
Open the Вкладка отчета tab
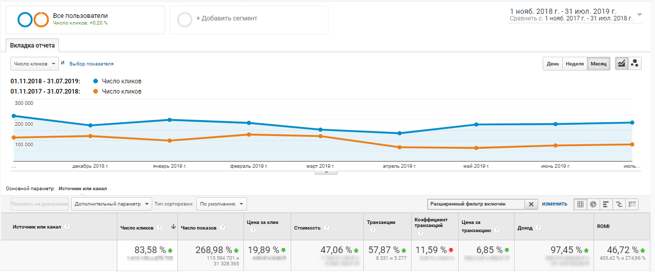click(32, 46)
